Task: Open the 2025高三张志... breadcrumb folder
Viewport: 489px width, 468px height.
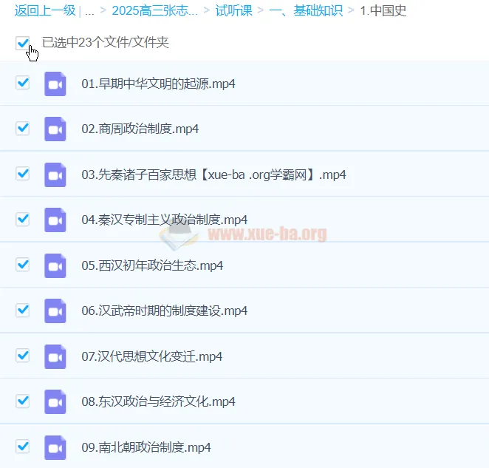Action: pyautogui.click(x=154, y=11)
